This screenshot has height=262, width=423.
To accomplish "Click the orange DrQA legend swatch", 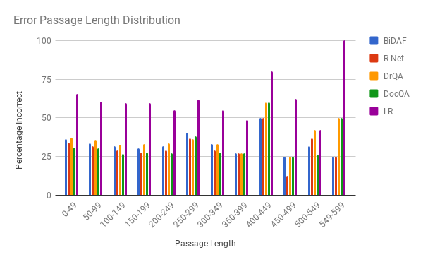I will (x=374, y=76).
